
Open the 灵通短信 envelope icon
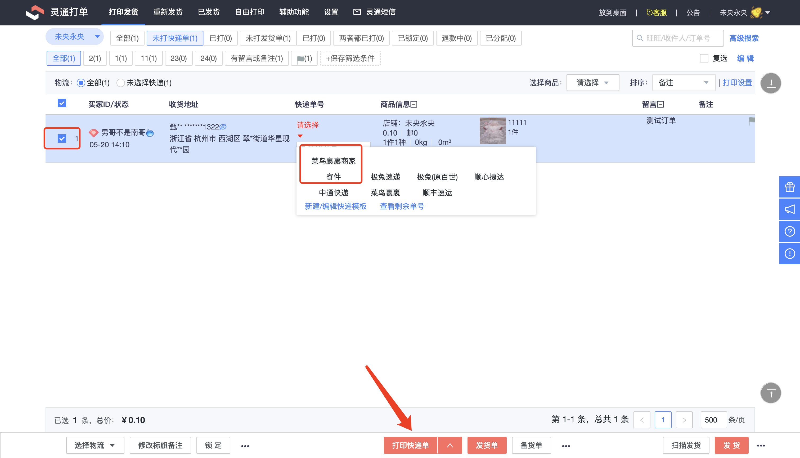tap(357, 12)
